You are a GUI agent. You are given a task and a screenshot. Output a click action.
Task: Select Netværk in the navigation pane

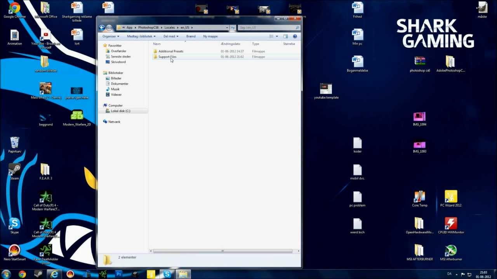tap(114, 122)
